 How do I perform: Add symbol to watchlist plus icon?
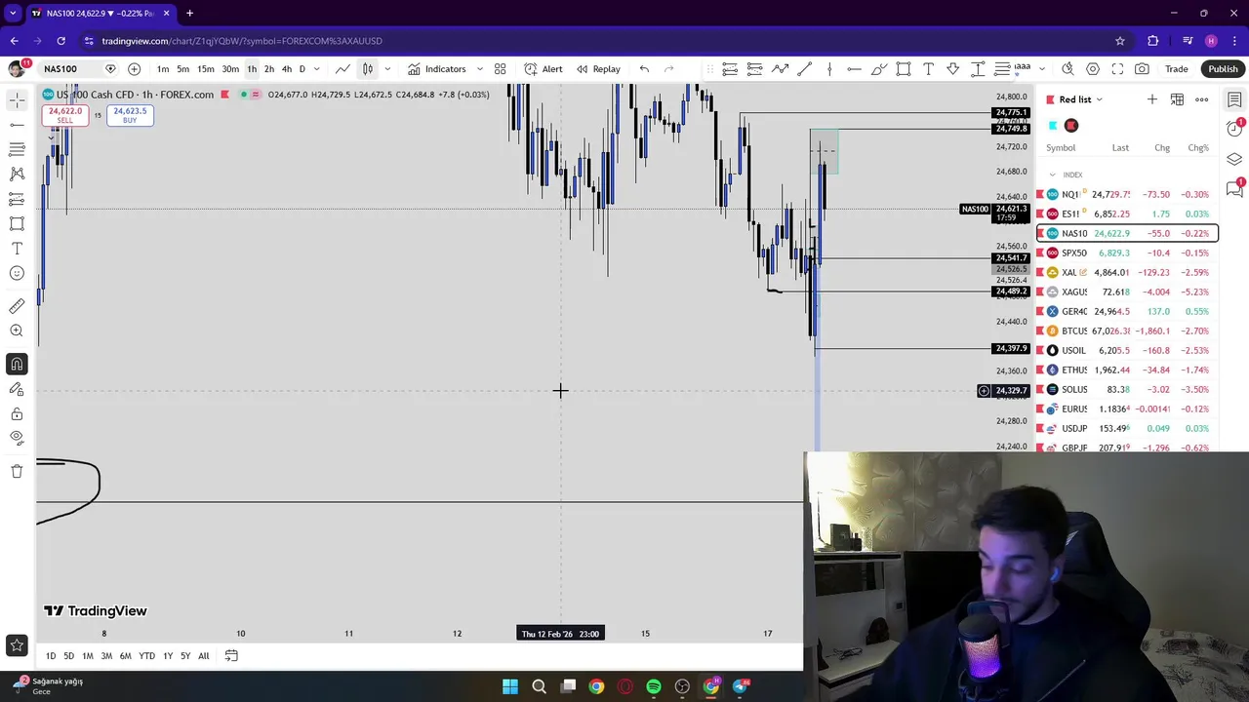tap(1152, 99)
